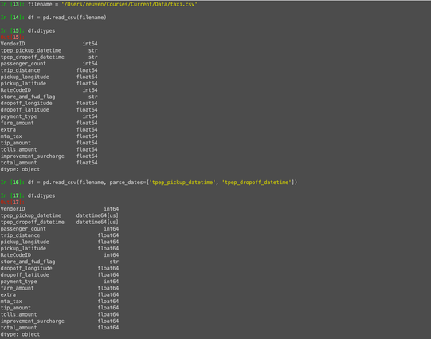Viewport: 431px width, 339px height.
Task: Click fare_amount in the Out[15] listing
Action: pos(17,123)
